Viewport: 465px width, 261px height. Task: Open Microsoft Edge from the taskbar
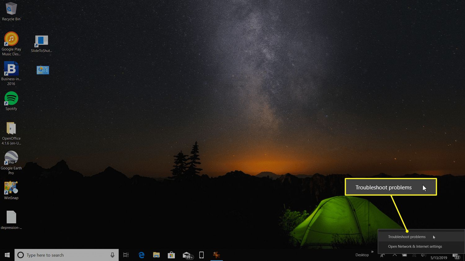pyautogui.click(x=141, y=255)
